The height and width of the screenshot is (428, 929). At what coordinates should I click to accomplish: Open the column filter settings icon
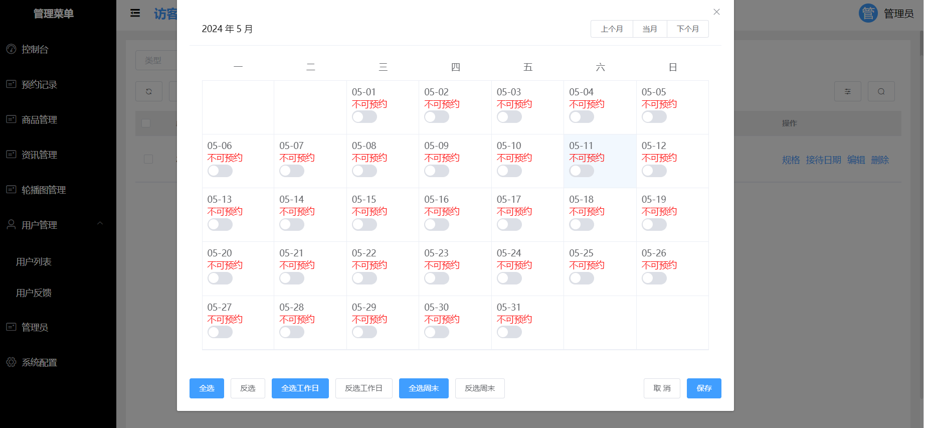[x=847, y=91]
